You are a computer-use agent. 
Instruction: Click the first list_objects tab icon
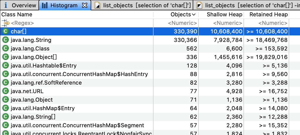[98, 5]
